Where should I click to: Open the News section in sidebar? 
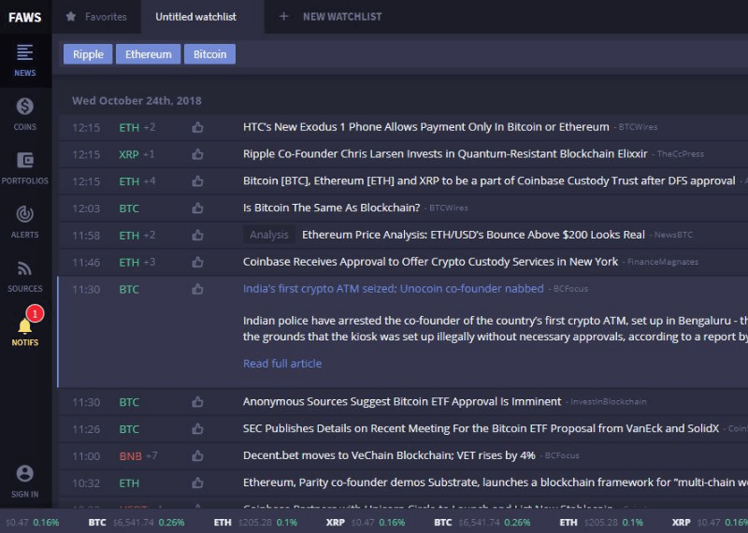(25, 59)
